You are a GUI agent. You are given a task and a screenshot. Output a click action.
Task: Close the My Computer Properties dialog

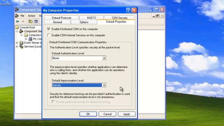click(134, 10)
